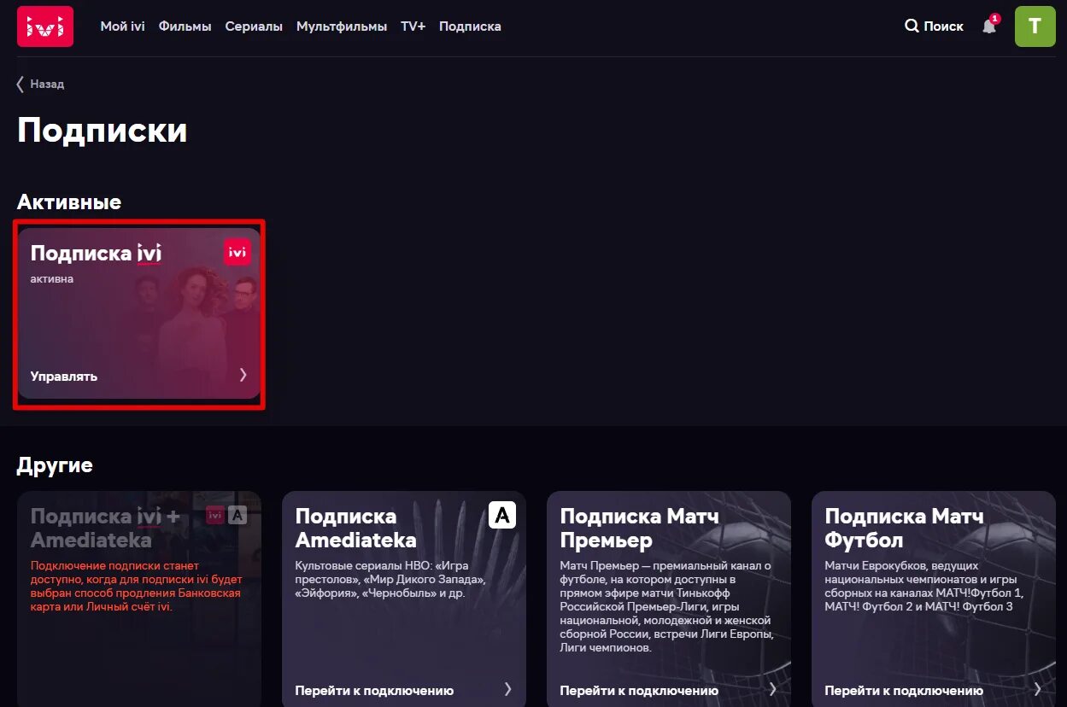
Task: Click the chevron arrow on Матч Премьер card
Action: point(772,689)
